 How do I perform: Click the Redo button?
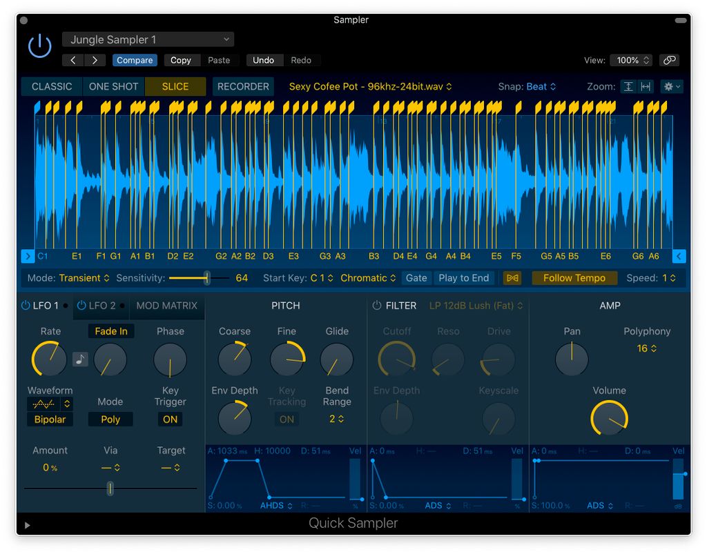[x=301, y=60]
